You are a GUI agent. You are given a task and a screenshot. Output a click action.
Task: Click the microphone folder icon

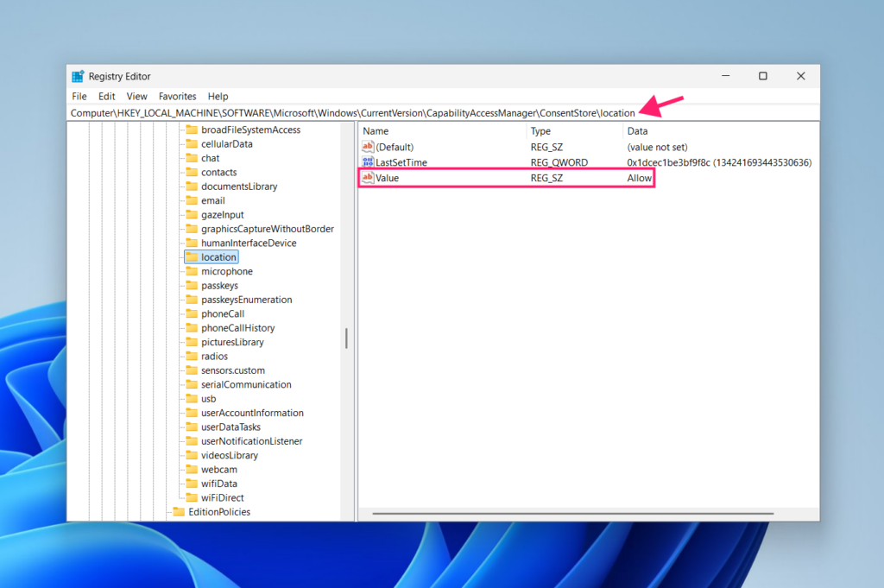click(192, 271)
